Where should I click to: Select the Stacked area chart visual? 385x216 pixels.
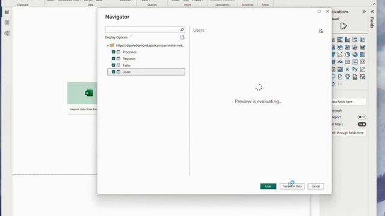[340, 47]
